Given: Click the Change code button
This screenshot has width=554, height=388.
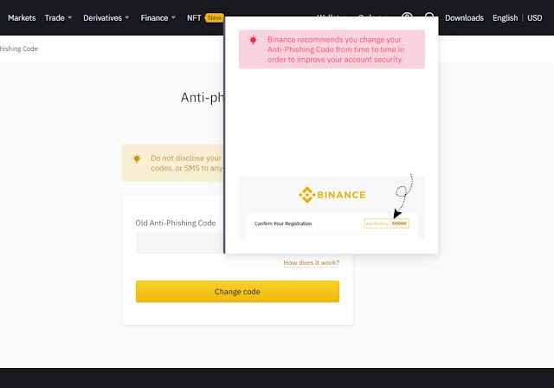Looking at the screenshot, I should pyautogui.click(x=237, y=292).
